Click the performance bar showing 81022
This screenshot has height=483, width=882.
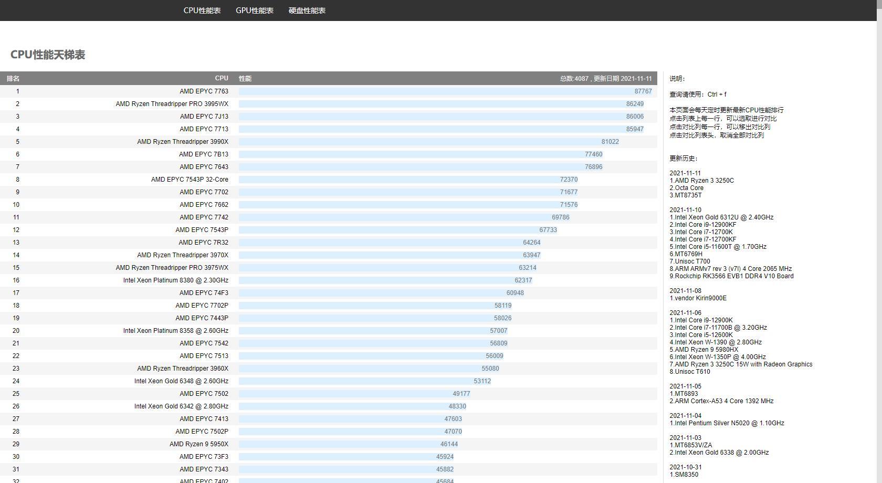point(428,142)
